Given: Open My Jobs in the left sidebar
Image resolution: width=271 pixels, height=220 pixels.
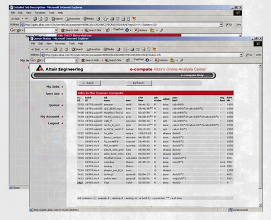Looking at the screenshot, I should point(53,87).
